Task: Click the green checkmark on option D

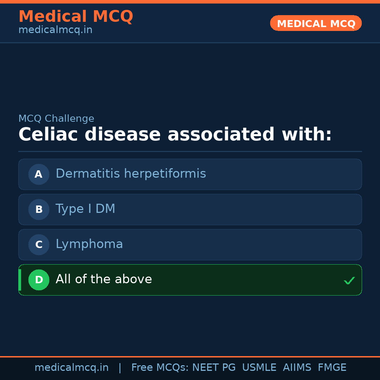Action: pyautogui.click(x=349, y=280)
